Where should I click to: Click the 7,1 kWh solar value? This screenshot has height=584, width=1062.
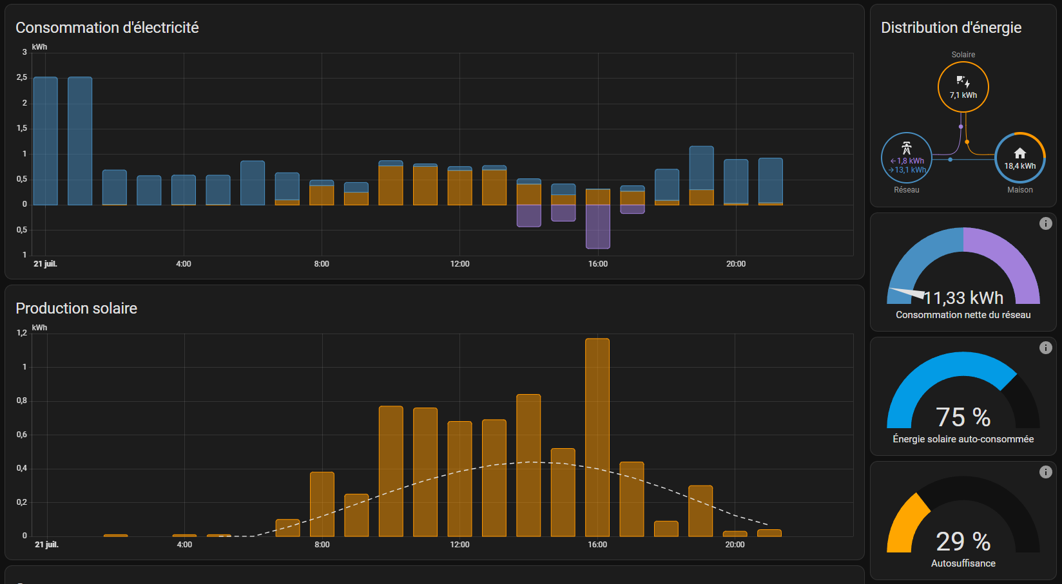pyautogui.click(x=963, y=95)
